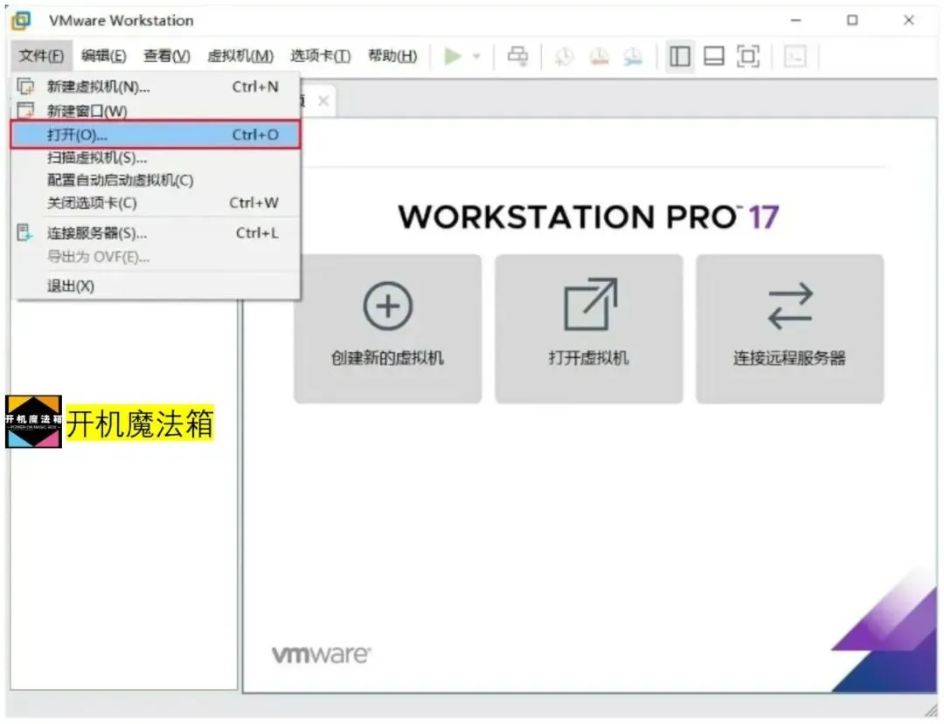Click the 创建新的虚拟机 tile button
The height and width of the screenshot is (724, 944).
coord(388,328)
